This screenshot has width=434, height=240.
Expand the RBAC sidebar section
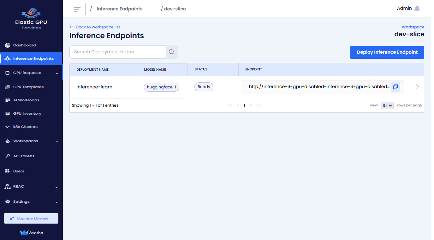pos(56,187)
